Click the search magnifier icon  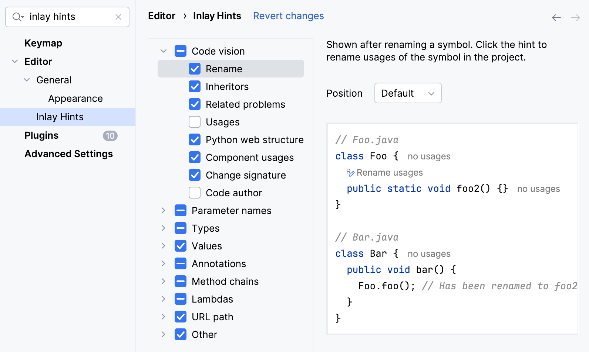17,17
